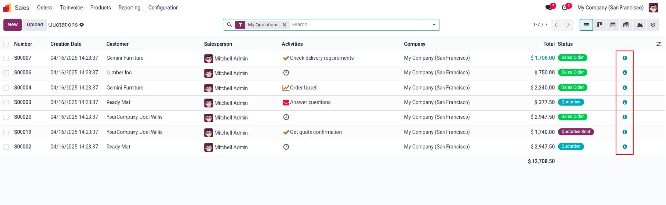Remove the My Quotations filter
666x205 pixels.
[x=284, y=25]
